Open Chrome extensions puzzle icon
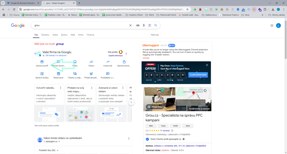Screen dimensions: 287x154 (x=265, y=9)
